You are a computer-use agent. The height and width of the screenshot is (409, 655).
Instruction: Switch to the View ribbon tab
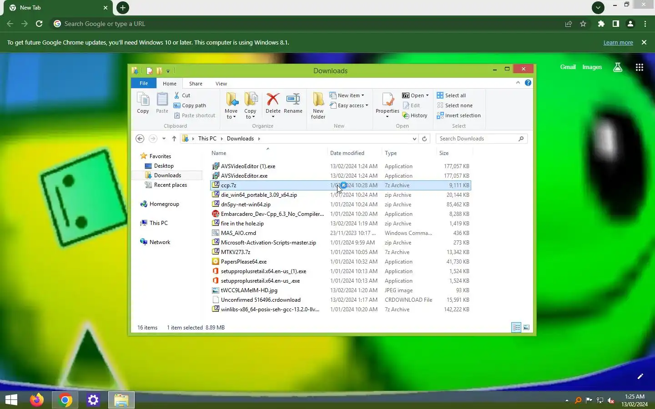pyautogui.click(x=221, y=84)
